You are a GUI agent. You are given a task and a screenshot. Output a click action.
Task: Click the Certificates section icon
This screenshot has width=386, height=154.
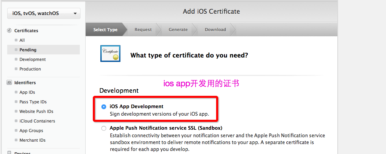coord(9,30)
